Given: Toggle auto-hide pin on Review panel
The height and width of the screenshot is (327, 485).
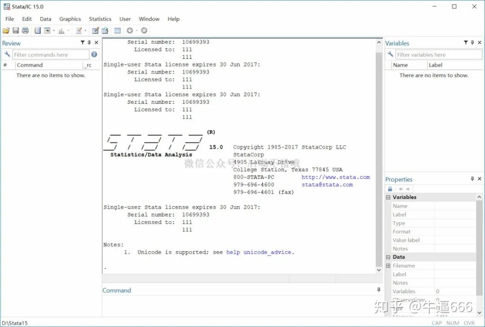Looking at the screenshot, I should pyautogui.click(x=89, y=43).
